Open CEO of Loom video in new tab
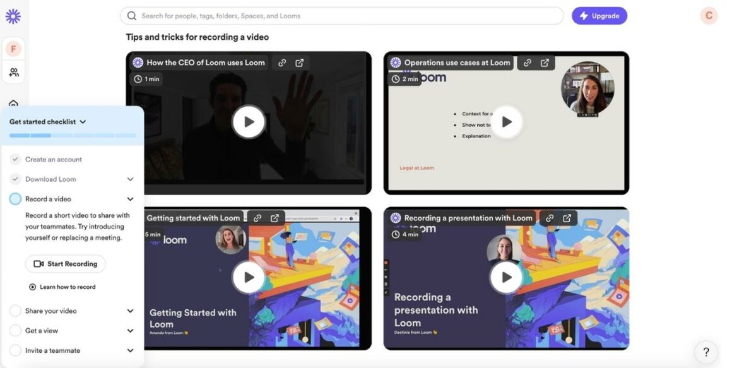Screen dimensions: 732x368 pyautogui.click(x=299, y=62)
